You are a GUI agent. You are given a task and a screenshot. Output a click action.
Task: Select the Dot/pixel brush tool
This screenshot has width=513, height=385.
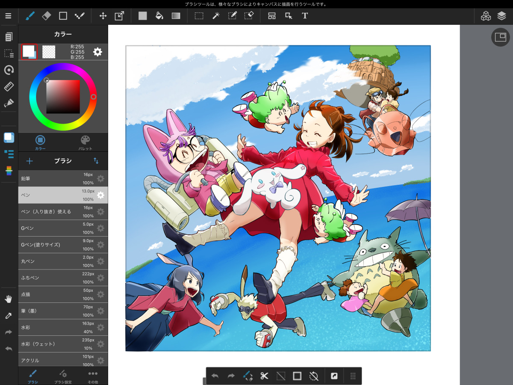(80, 16)
